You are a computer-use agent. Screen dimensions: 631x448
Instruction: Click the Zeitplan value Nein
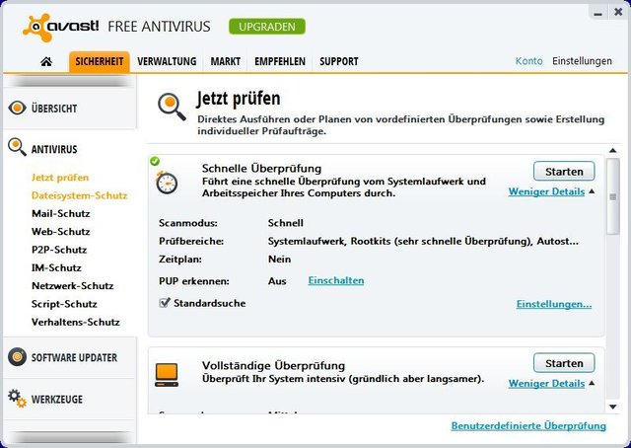279,260
